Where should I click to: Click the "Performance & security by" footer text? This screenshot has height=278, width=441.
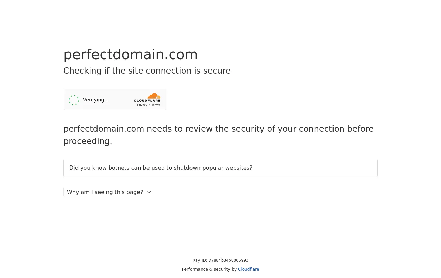click(x=209, y=269)
